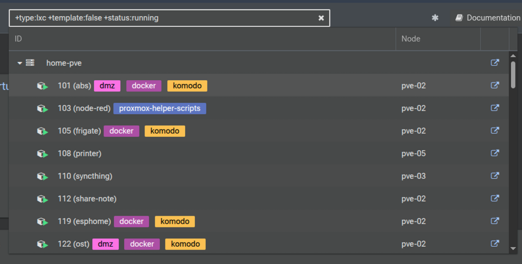Viewport: 522px width, 264px height.
Task: Open the Documentation link
Action: [487, 18]
